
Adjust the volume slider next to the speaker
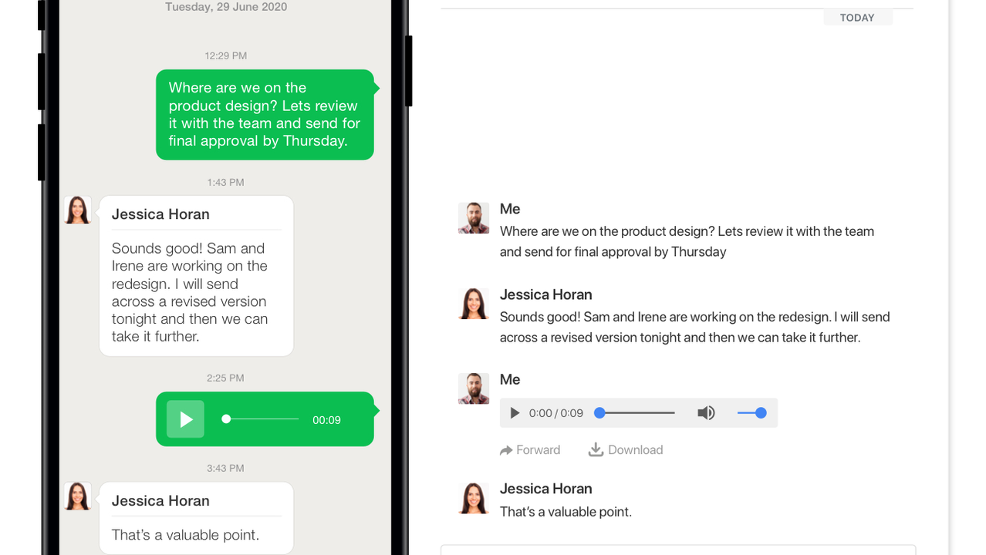click(x=751, y=413)
